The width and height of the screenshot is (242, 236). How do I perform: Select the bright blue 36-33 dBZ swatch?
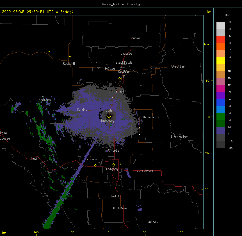coord(221,102)
